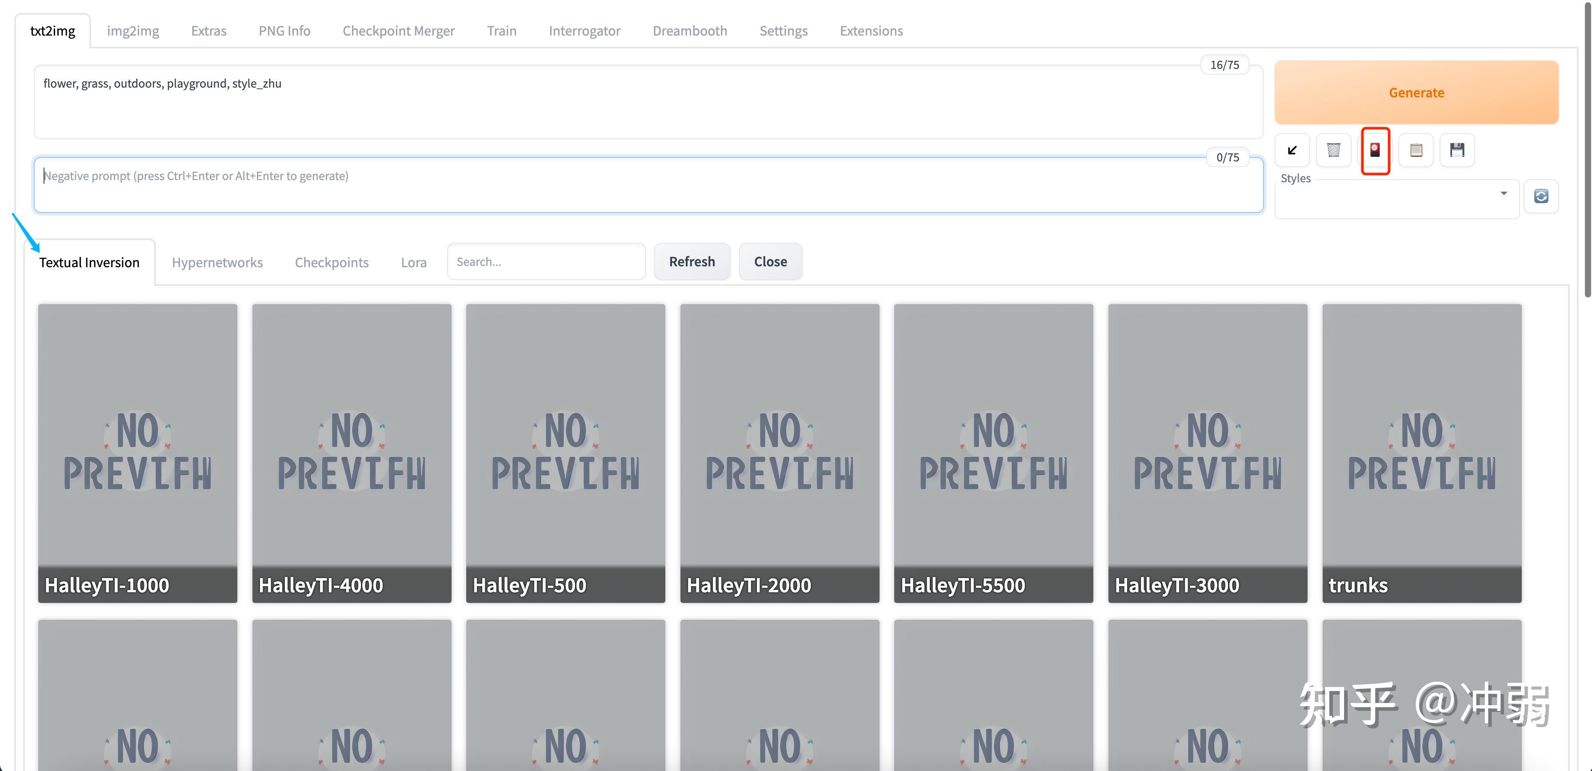Screen dimensions: 1592x771
Task: Select the Checkpoints tab
Action: (331, 262)
